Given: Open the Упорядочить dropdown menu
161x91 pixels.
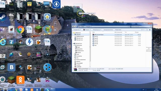Looking at the screenshot, I should pos(77,30).
